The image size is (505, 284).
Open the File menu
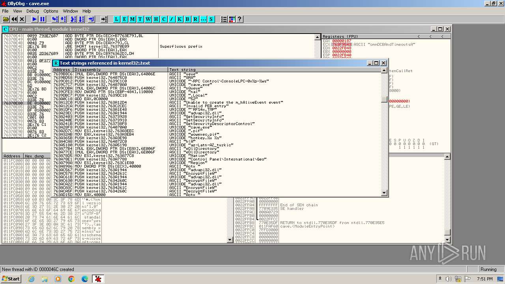click(5, 11)
